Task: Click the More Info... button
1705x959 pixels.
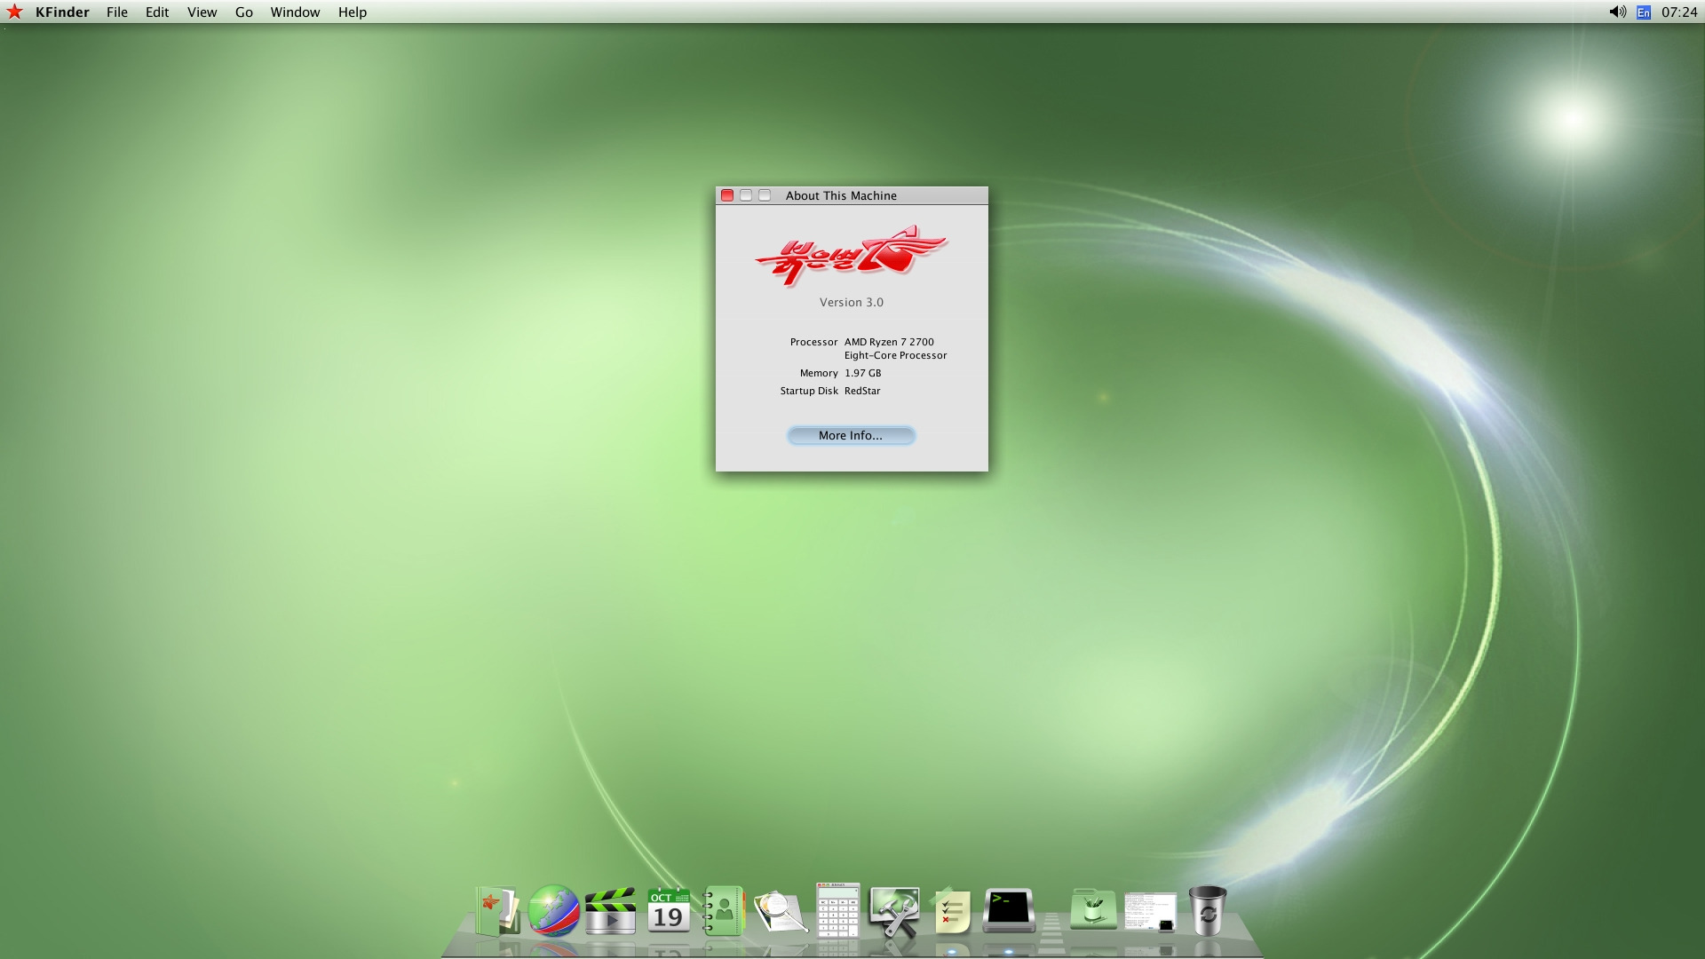Action: pos(851,435)
